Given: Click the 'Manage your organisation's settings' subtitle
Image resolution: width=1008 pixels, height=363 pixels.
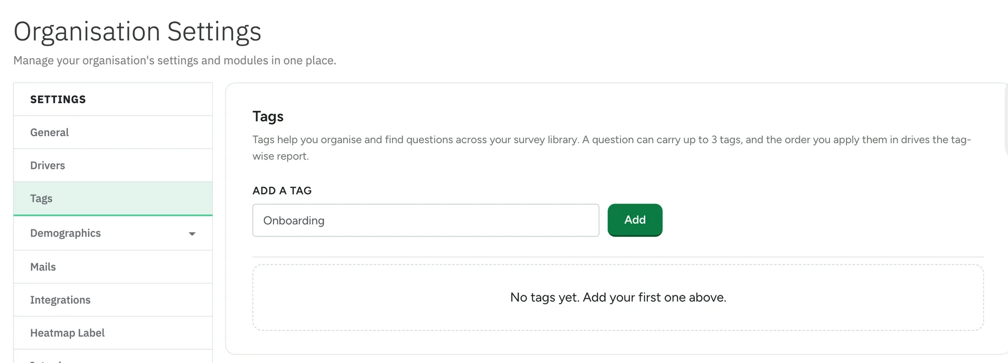Looking at the screenshot, I should point(175,60).
